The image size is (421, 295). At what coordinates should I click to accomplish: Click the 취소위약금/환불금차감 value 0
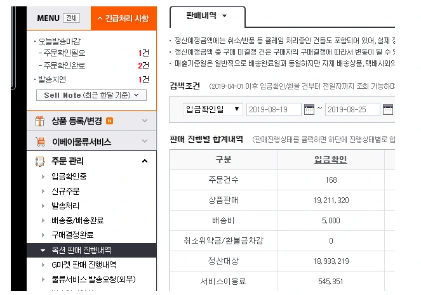click(331, 241)
